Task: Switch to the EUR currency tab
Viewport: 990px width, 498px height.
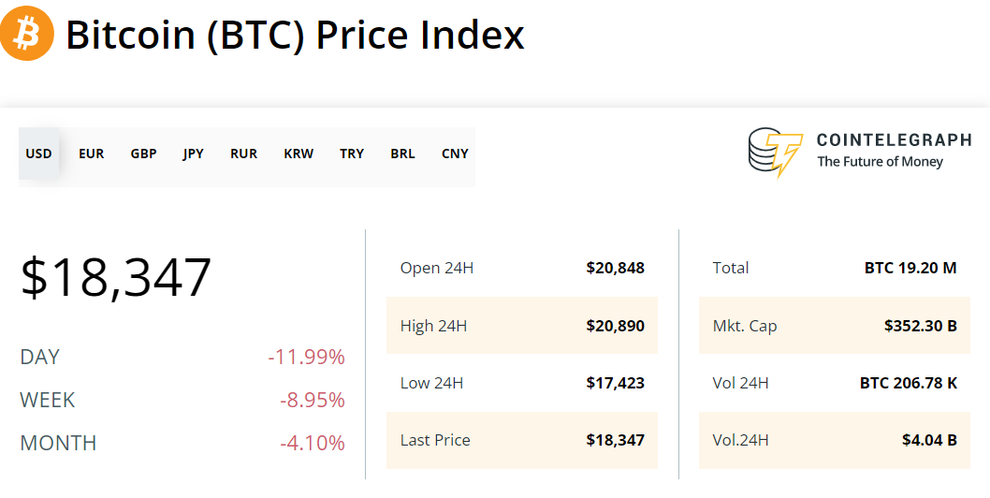Action: click(92, 154)
